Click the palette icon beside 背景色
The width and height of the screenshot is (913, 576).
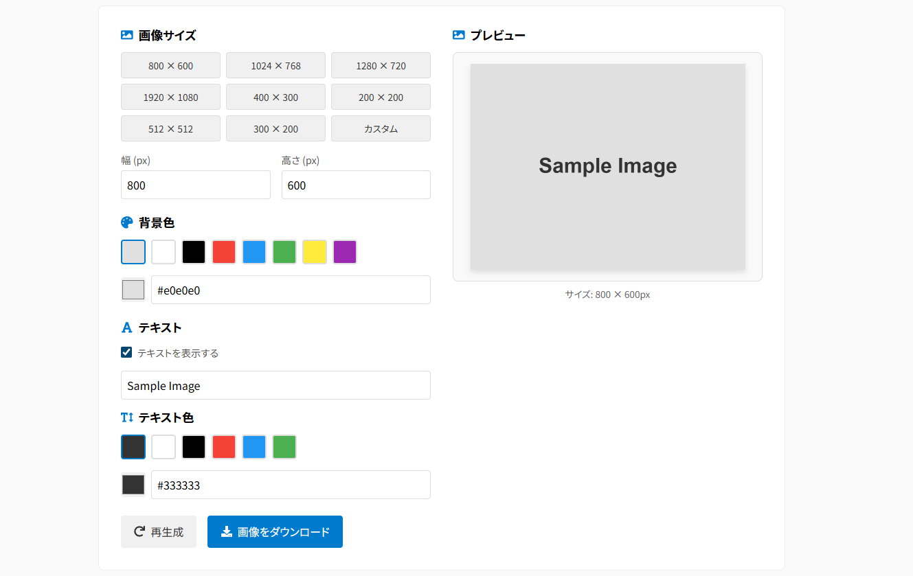click(126, 222)
